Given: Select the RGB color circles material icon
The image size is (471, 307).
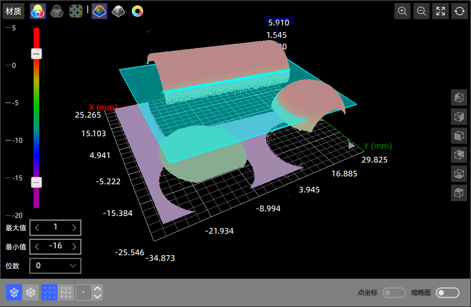Looking at the screenshot, I should pos(37,11).
